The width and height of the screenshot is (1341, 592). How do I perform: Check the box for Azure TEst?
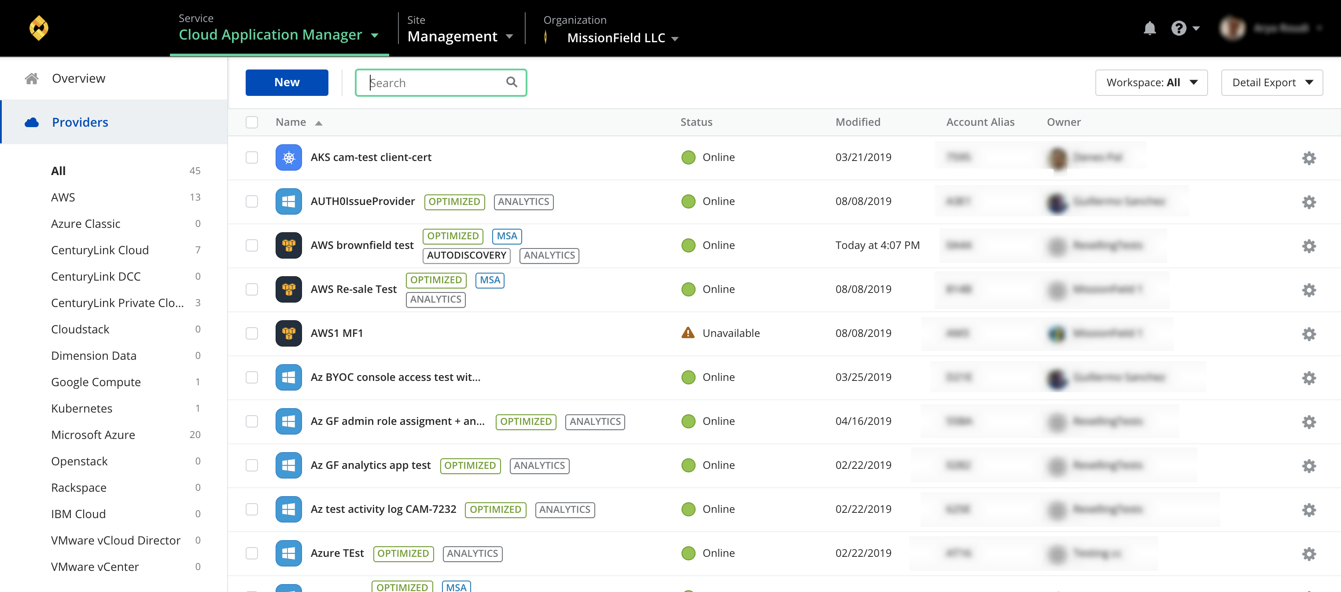tap(252, 553)
